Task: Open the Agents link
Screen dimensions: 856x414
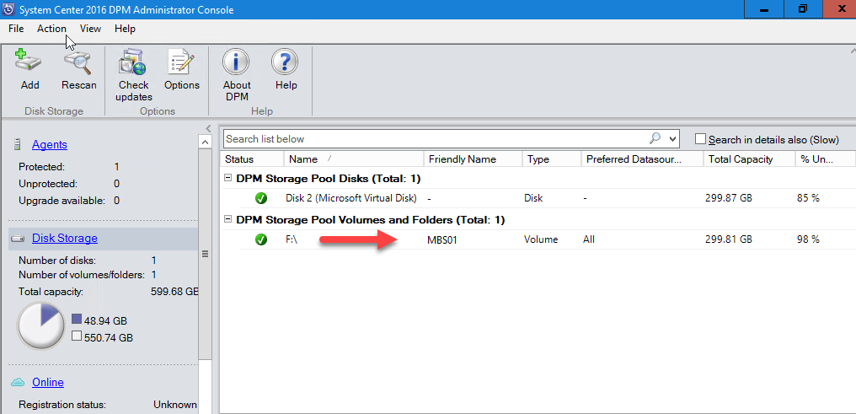Action: (x=50, y=145)
